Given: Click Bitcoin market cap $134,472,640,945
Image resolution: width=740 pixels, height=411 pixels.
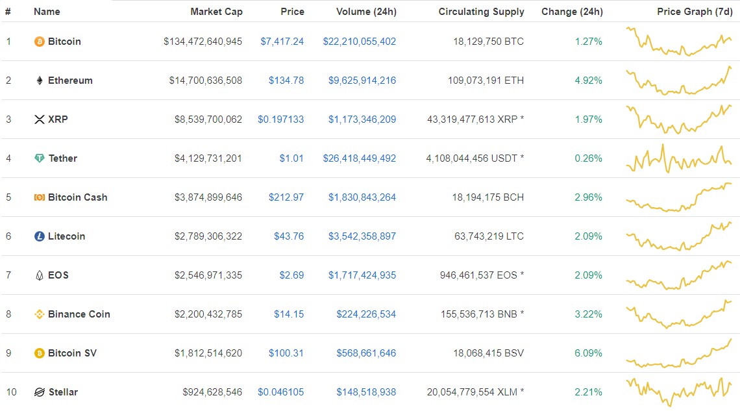Looking at the screenshot, I should click(203, 42).
